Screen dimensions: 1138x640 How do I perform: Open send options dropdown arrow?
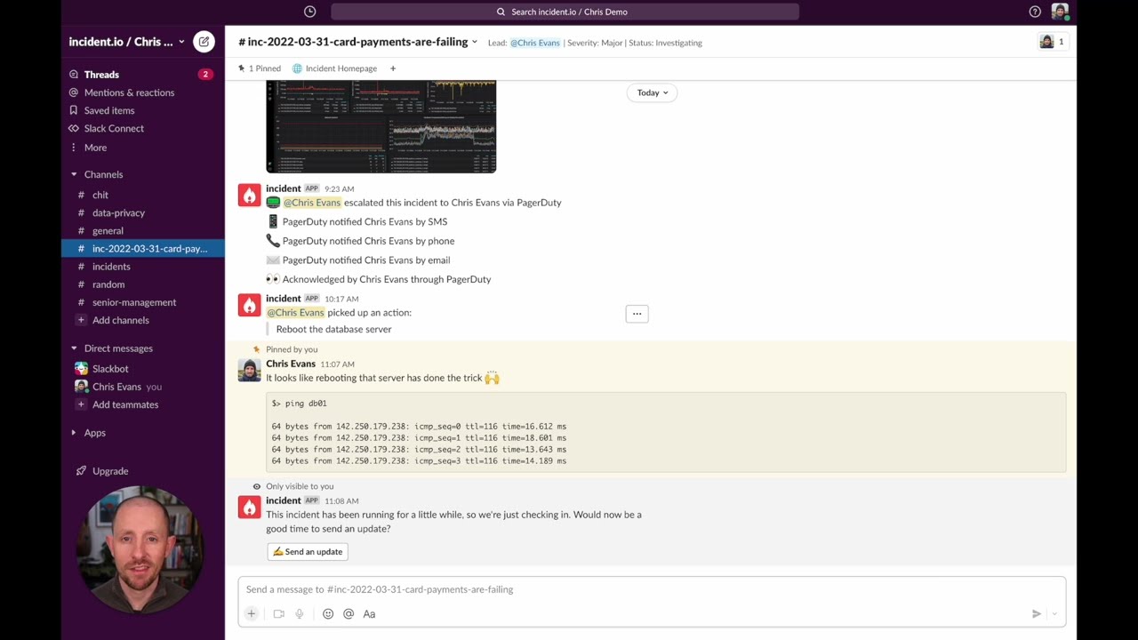tap(1054, 613)
